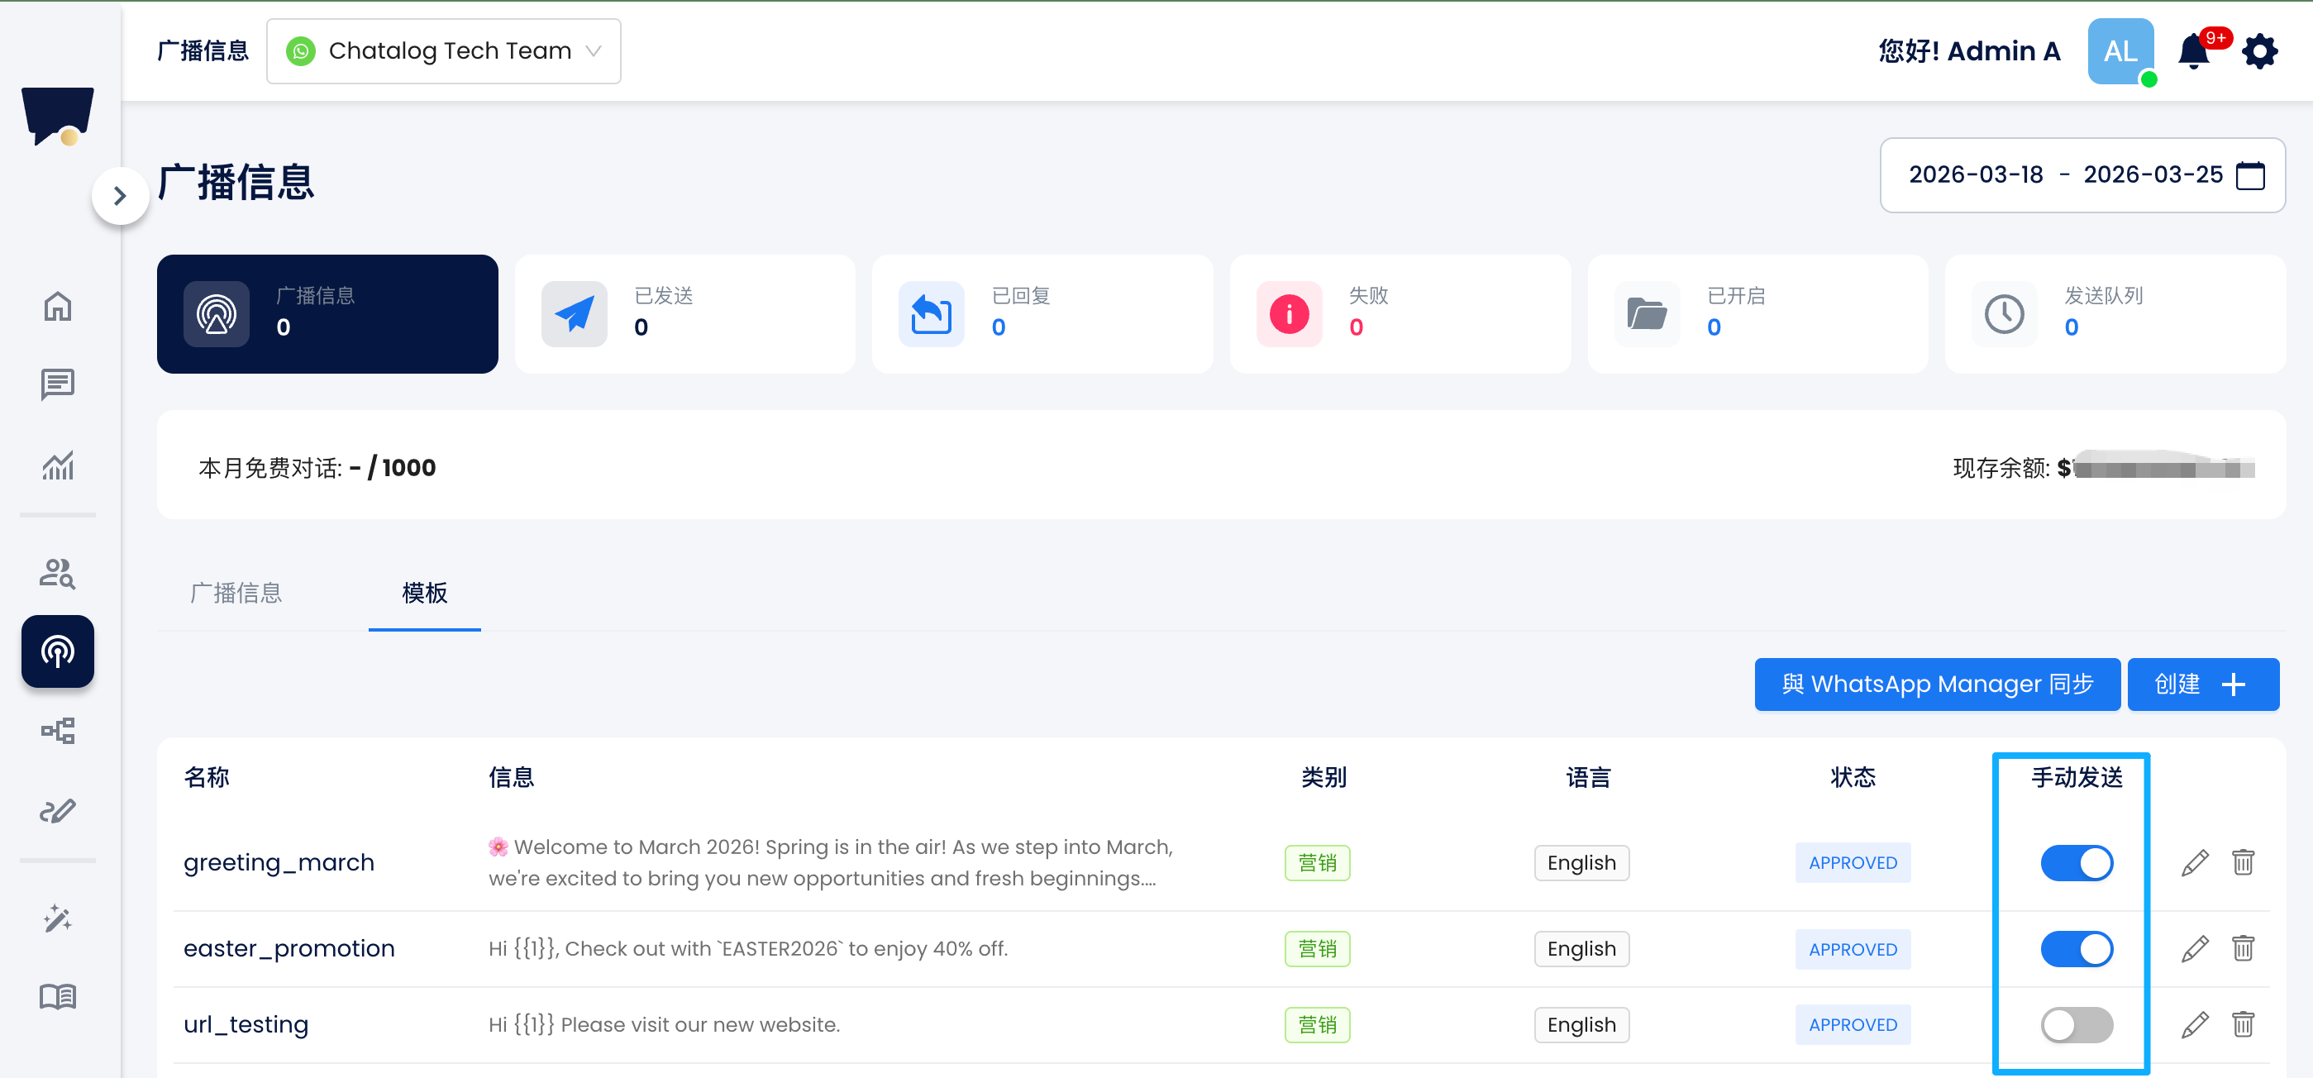Open the analytics chart sidebar icon

[58, 465]
